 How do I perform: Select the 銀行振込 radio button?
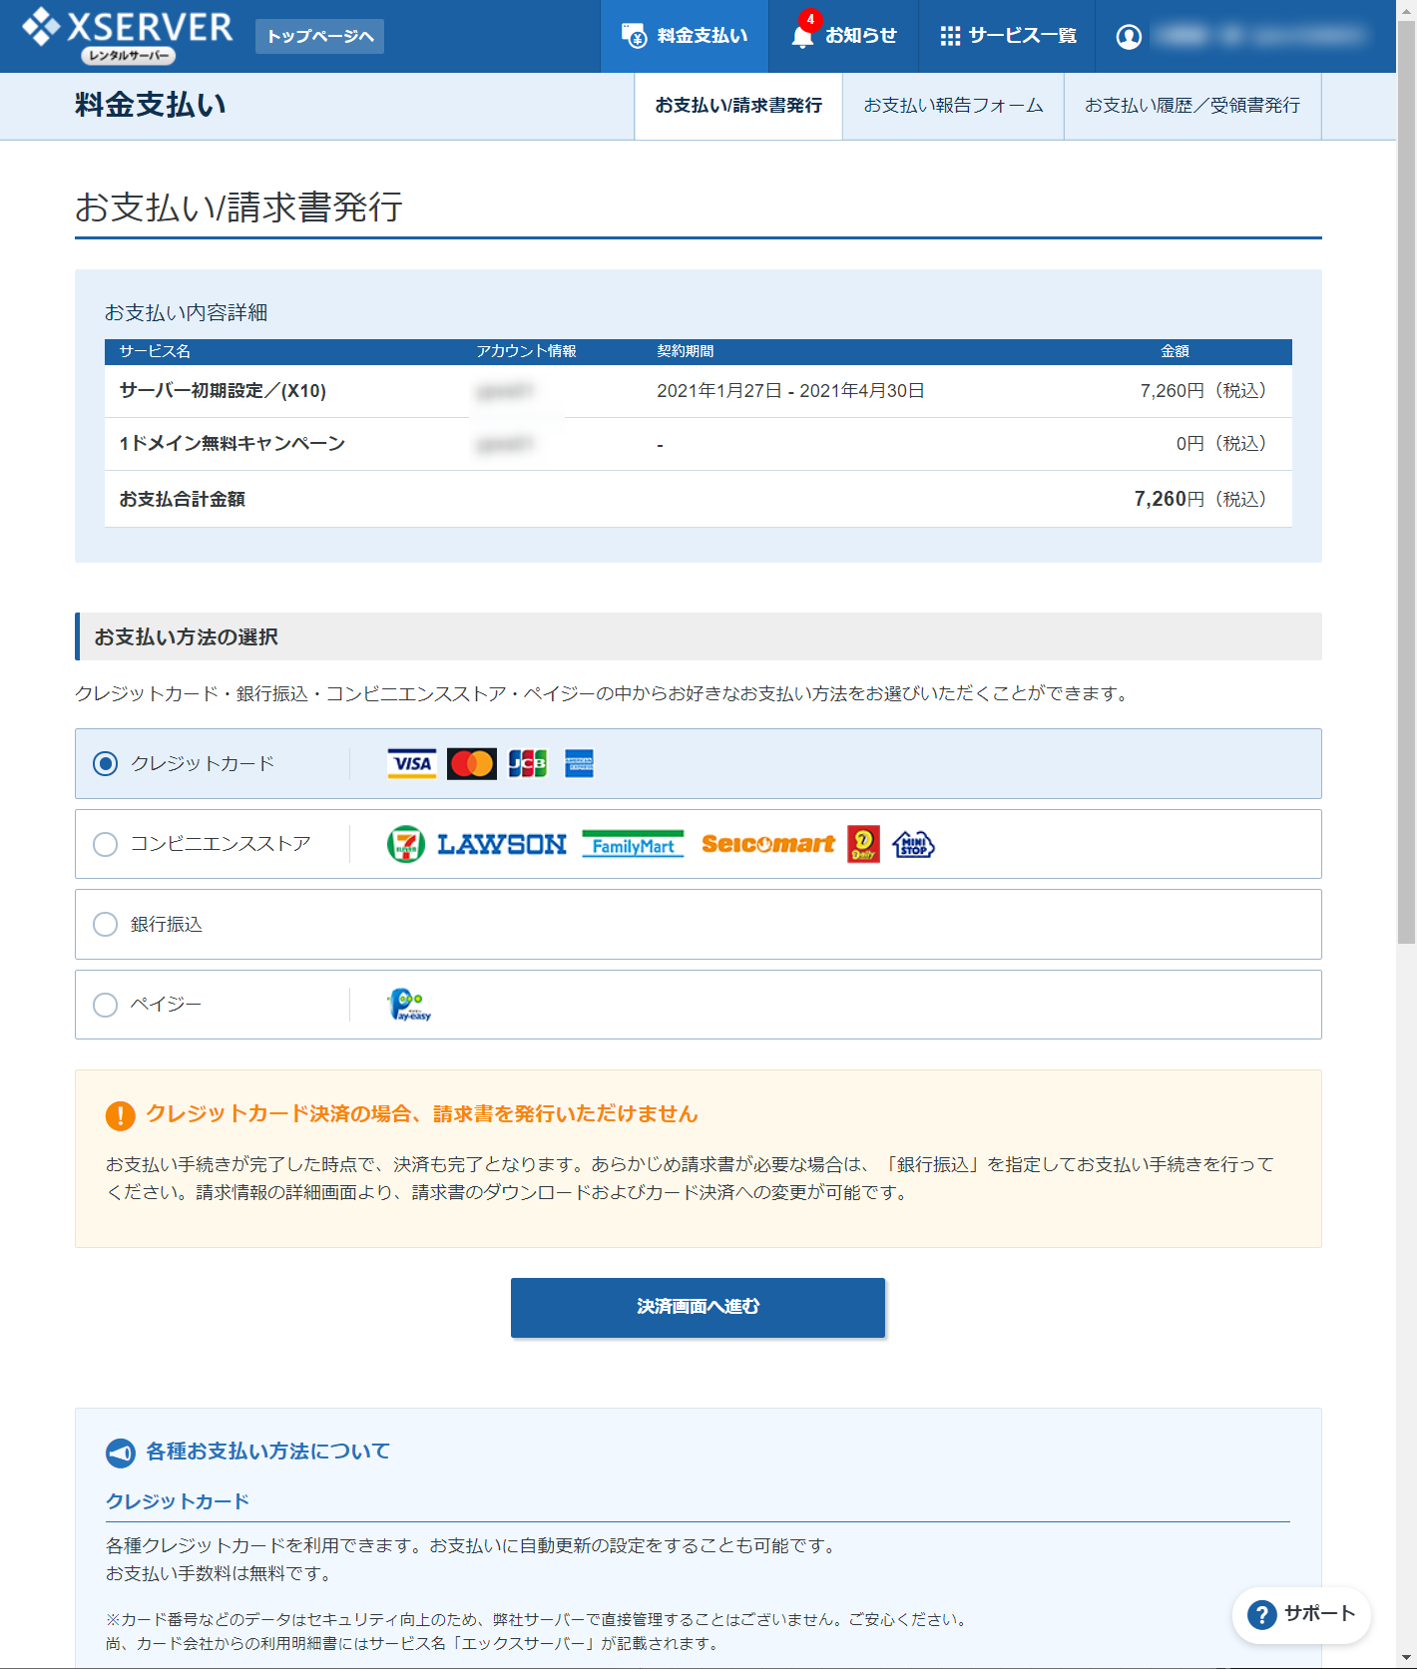[x=105, y=925]
